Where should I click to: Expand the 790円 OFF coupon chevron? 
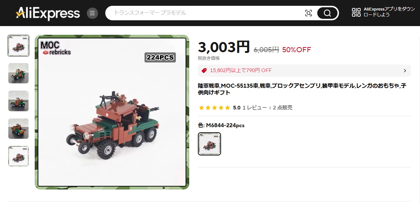pos(405,71)
